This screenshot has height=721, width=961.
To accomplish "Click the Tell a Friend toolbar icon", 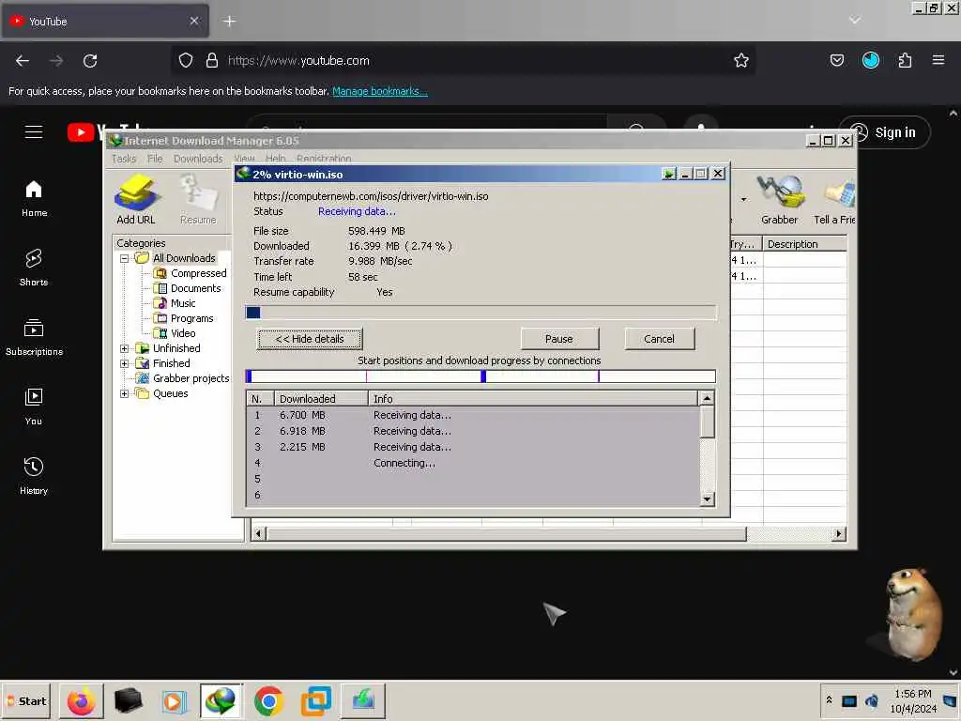I will coord(833,199).
